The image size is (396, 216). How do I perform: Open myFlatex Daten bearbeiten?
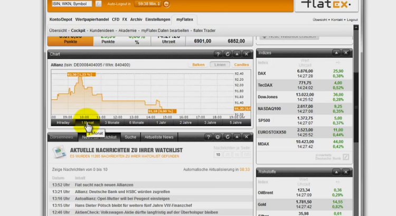coord(165,31)
